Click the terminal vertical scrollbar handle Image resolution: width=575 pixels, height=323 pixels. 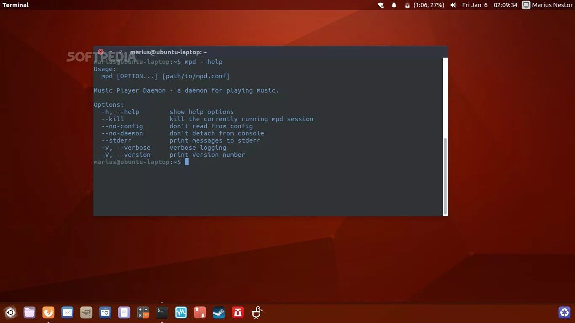tap(445, 176)
